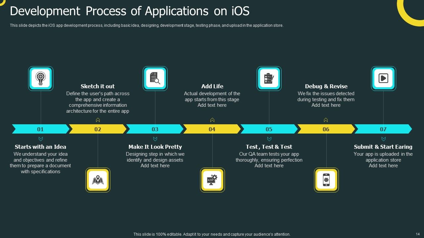This screenshot has width=424, height=238.
Task: Click description 'We fix the issues detected'
Action: click(326, 99)
